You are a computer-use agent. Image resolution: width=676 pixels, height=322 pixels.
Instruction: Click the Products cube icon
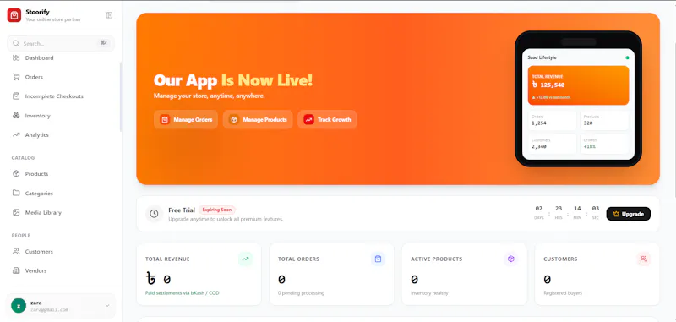(16, 174)
